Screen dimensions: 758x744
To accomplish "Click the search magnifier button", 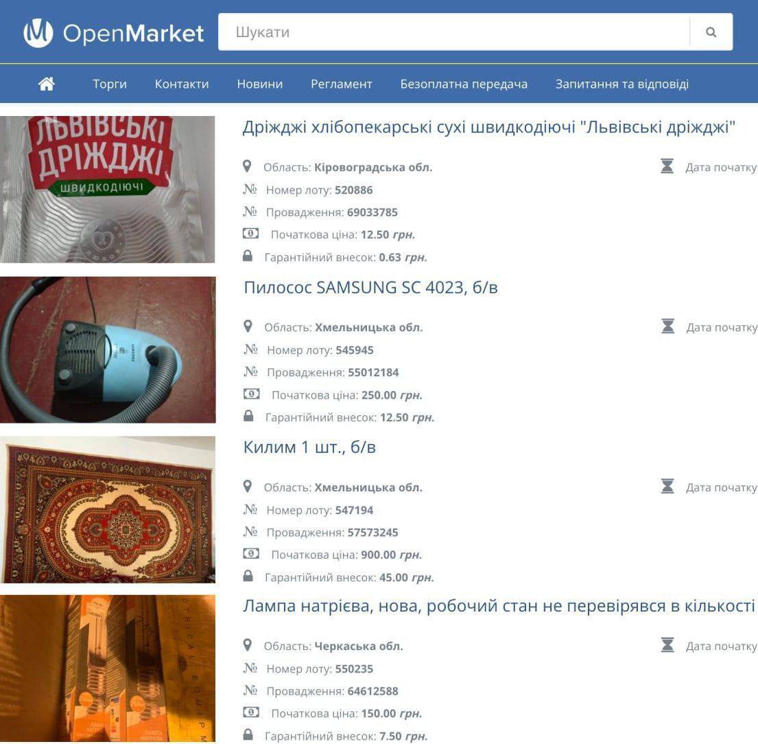I will tap(711, 32).
